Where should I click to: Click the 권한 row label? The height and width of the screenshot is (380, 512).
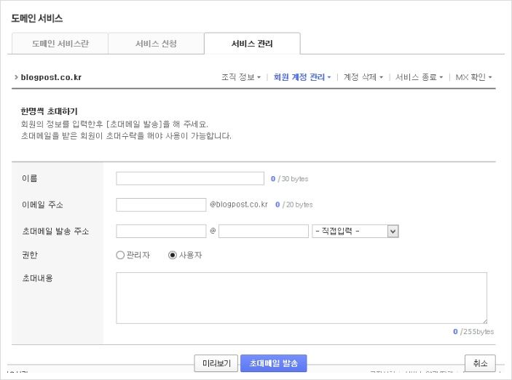click(30, 255)
